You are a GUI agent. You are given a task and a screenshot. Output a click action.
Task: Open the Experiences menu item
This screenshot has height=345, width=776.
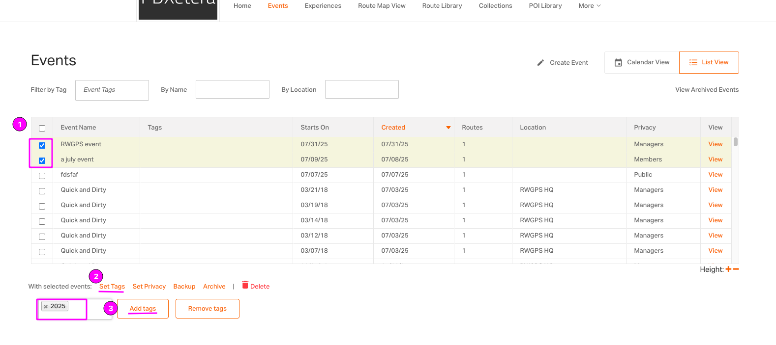tap(323, 6)
